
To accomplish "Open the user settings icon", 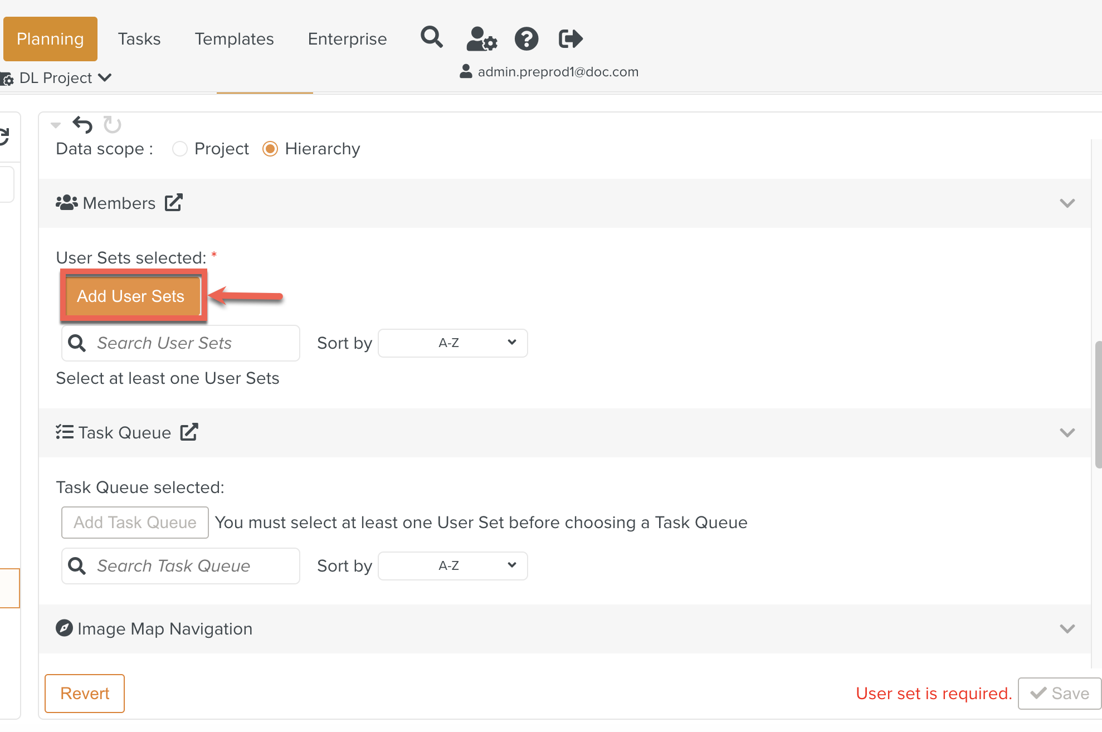I will coord(481,39).
